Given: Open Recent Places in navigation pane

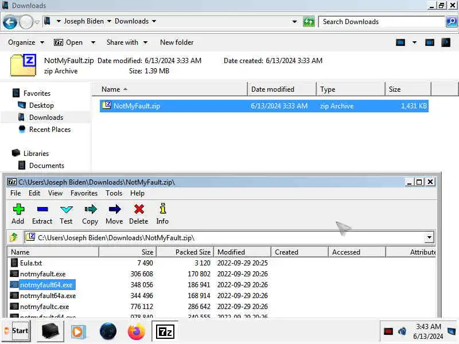Looking at the screenshot, I should pyautogui.click(x=50, y=130).
